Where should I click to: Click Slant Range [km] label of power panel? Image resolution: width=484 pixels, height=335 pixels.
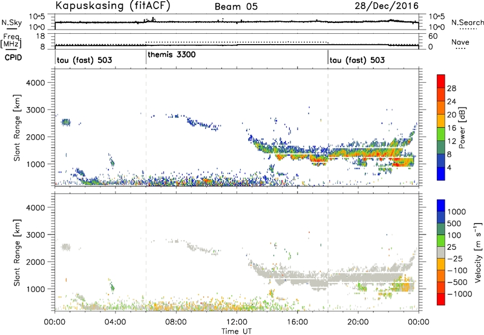coord(17,128)
